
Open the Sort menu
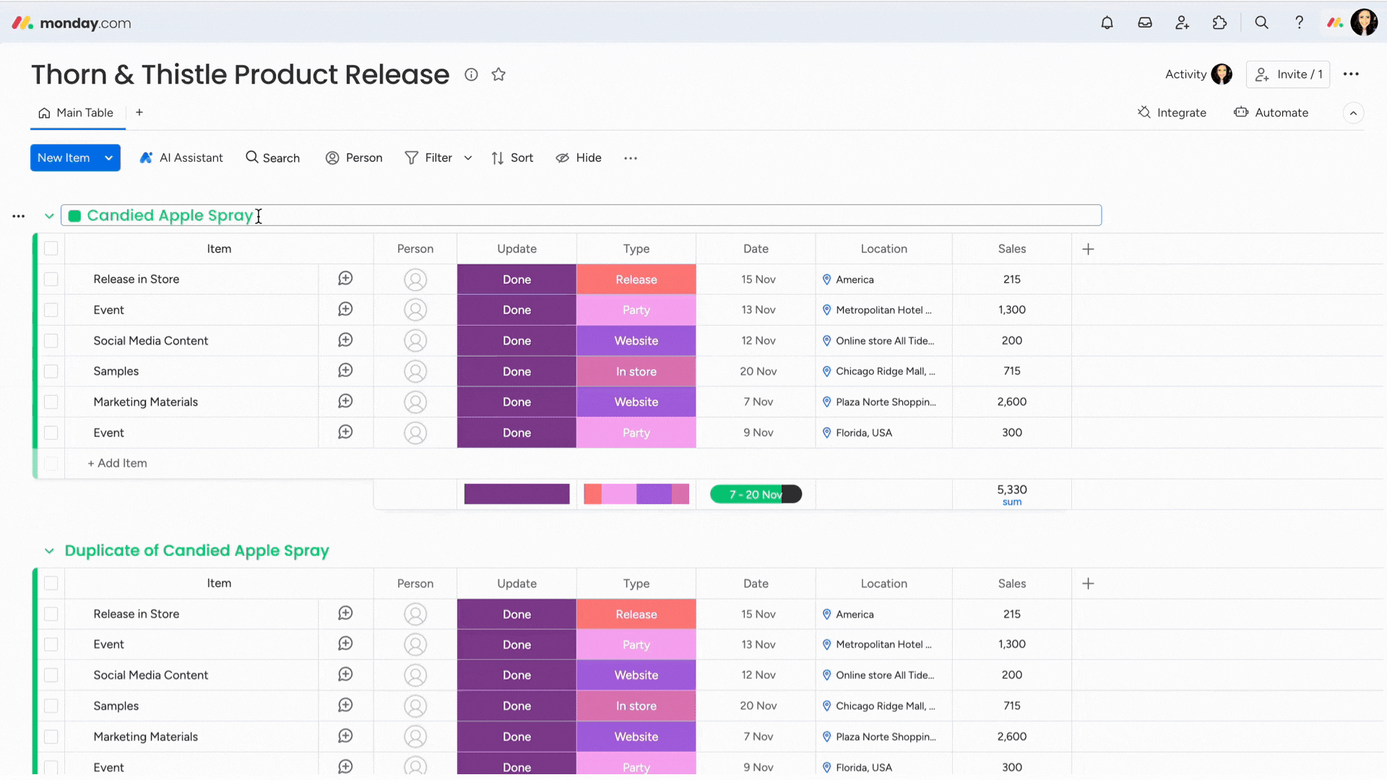click(x=512, y=158)
